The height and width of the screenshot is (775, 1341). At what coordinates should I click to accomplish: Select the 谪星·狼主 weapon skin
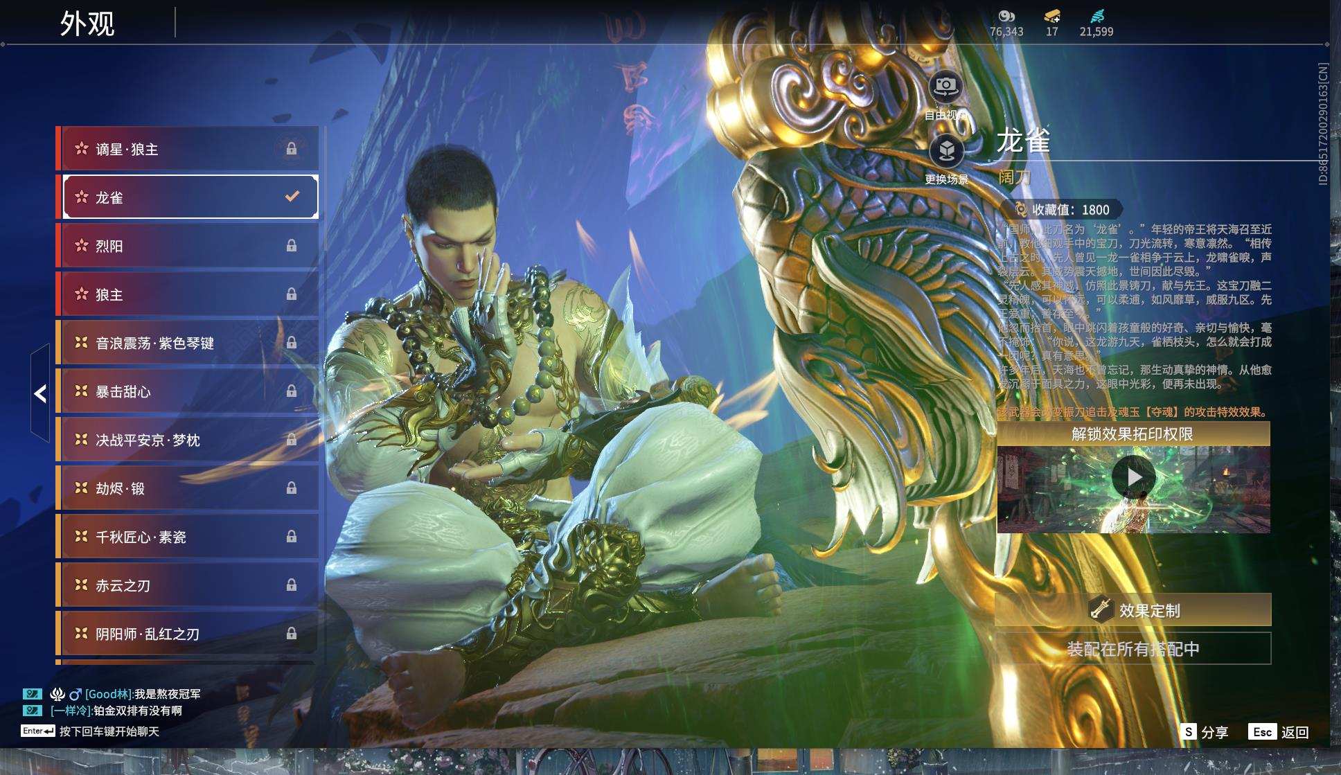coord(187,148)
